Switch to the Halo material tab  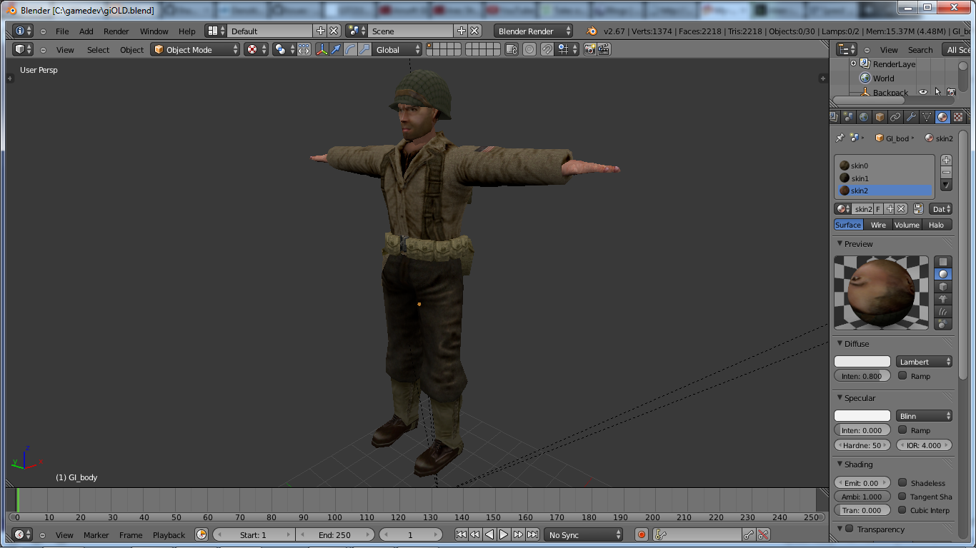(937, 225)
